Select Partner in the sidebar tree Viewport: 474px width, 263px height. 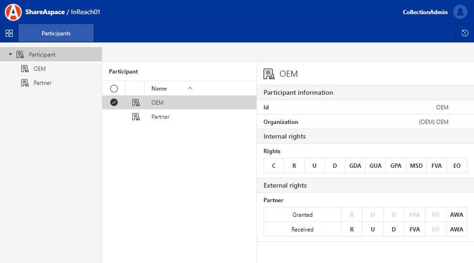pyautogui.click(x=43, y=83)
